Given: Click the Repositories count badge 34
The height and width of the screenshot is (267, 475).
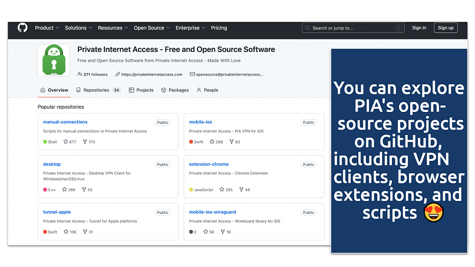Looking at the screenshot, I should (116, 90).
